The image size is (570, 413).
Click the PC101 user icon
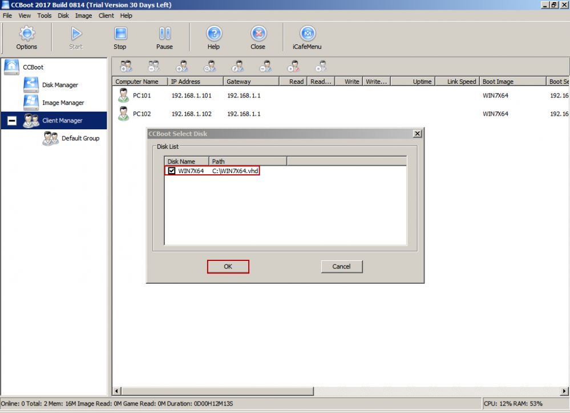pyautogui.click(x=124, y=96)
